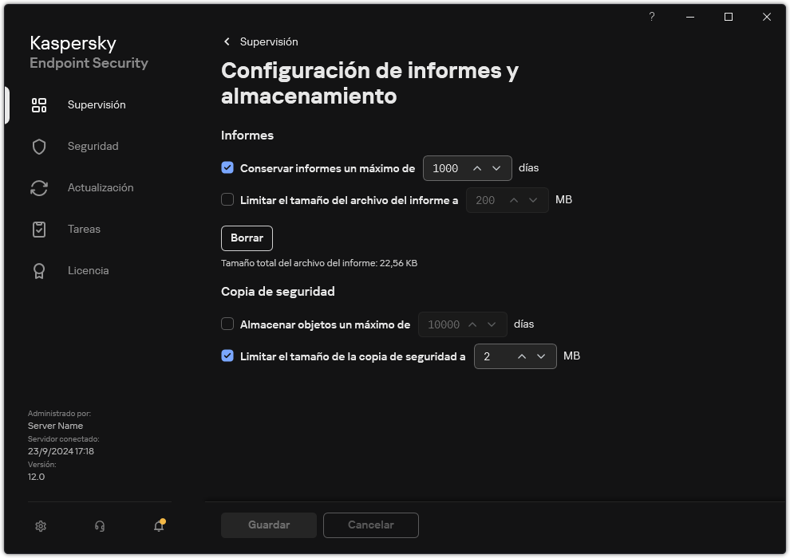Disable 'Conservar informes un máximo de'
This screenshot has height=558, width=790.
pyautogui.click(x=227, y=168)
